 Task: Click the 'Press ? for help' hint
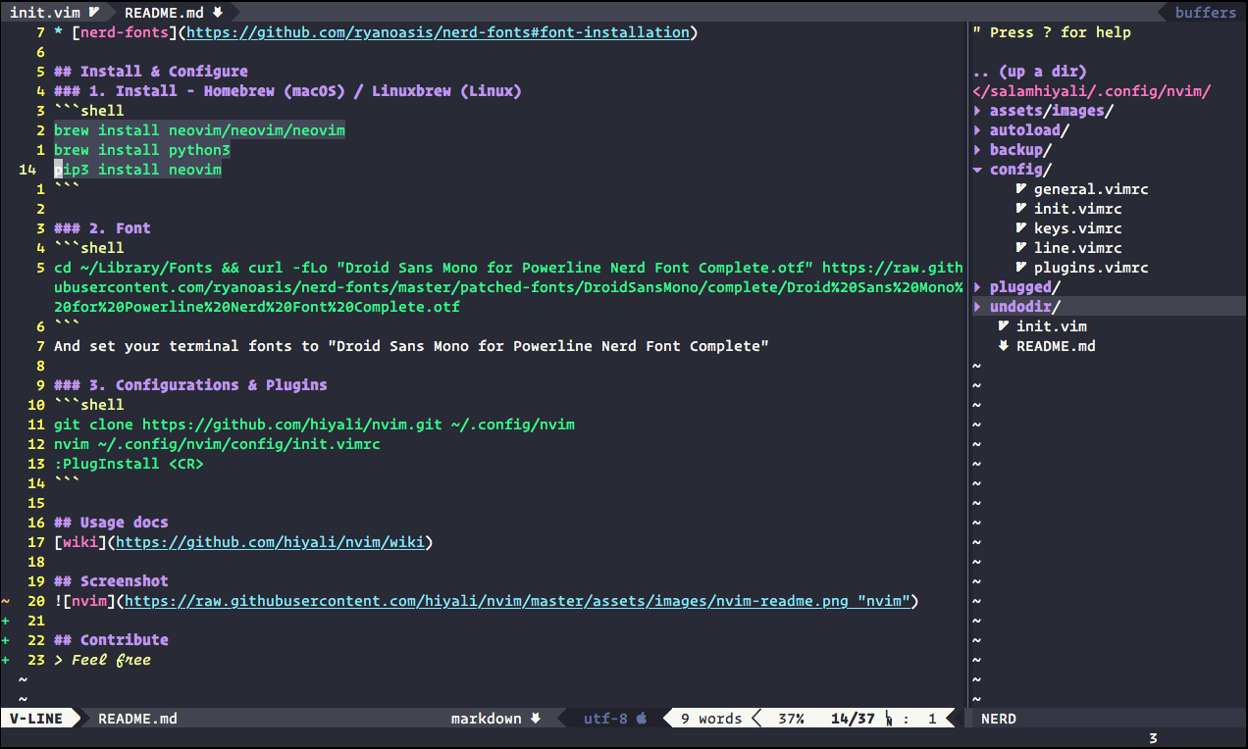tap(1052, 32)
